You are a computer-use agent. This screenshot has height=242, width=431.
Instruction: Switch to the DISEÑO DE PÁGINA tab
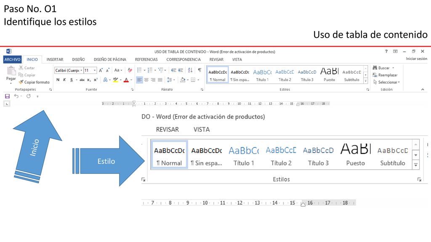coord(110,59)
